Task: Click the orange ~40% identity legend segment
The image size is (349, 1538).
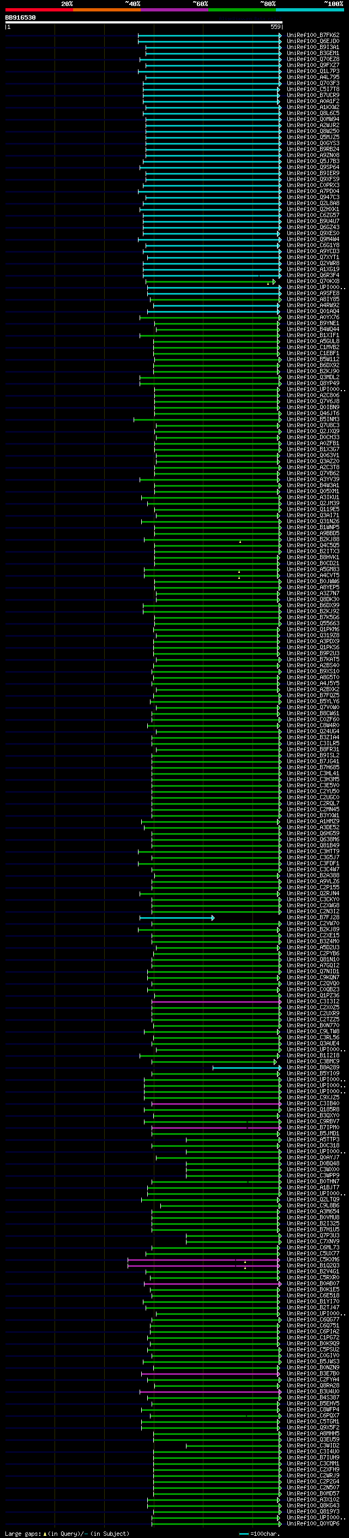Action: point(107,10)
